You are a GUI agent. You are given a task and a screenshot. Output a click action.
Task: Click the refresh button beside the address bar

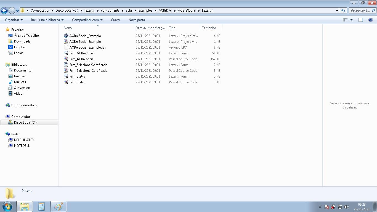343,10
